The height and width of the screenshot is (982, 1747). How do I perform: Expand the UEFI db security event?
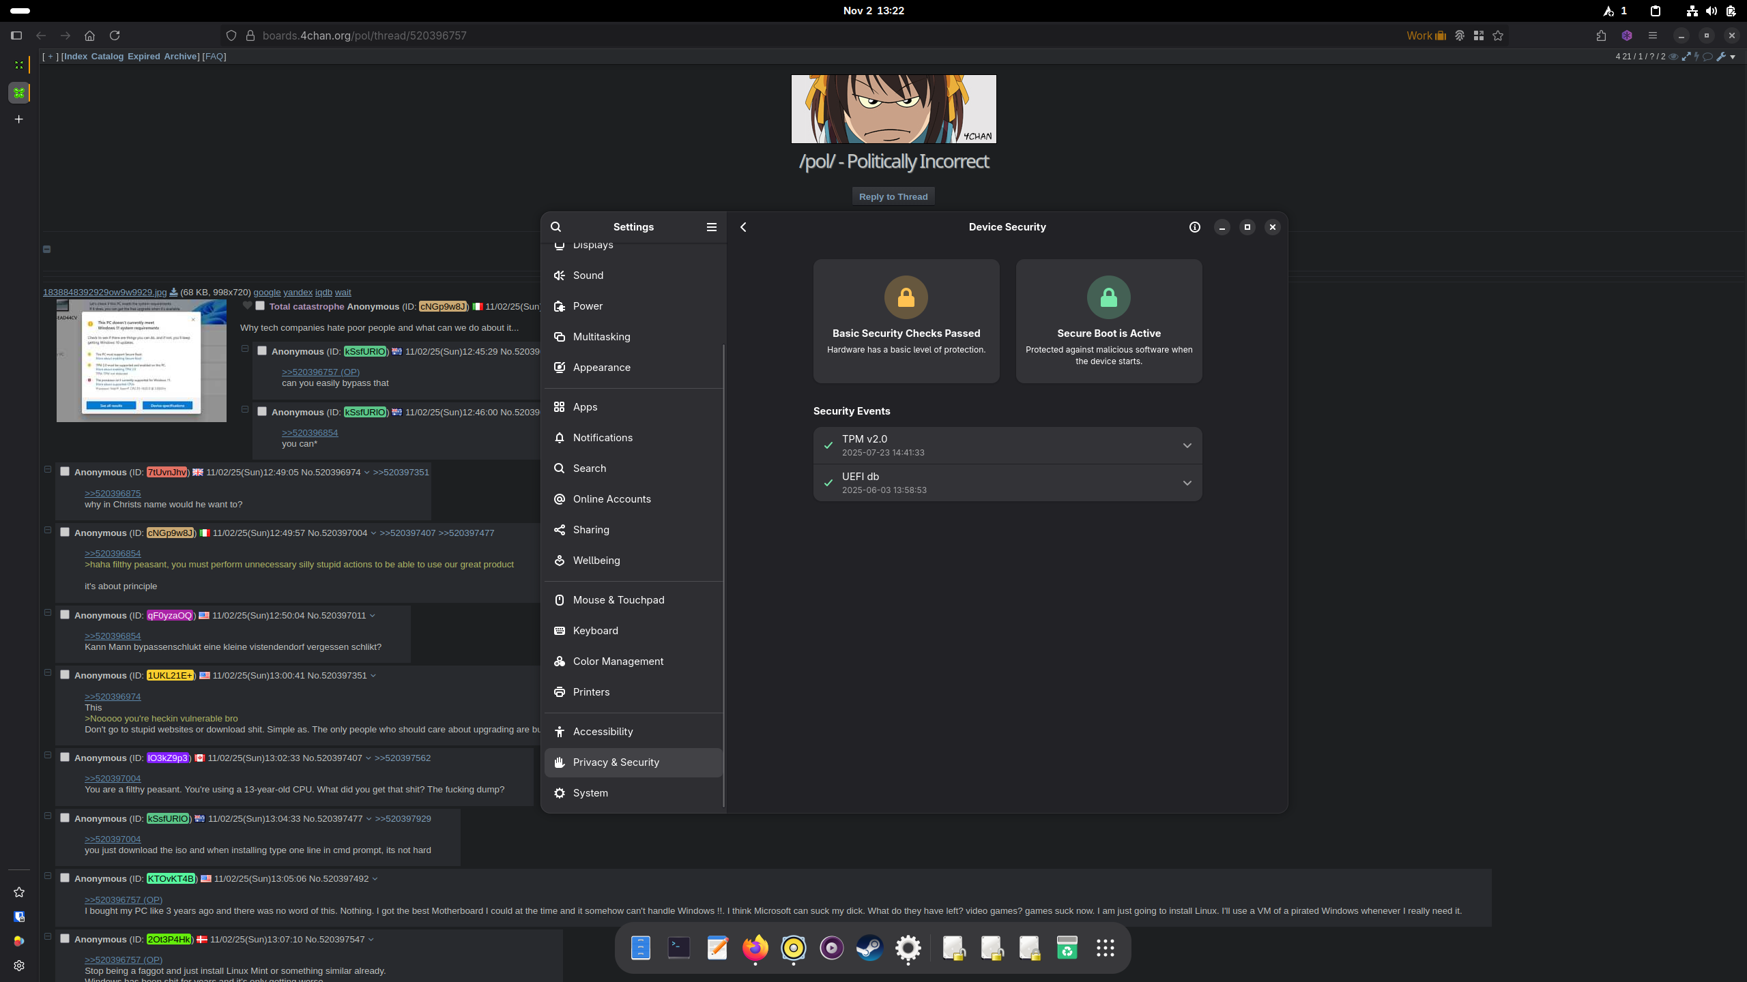[x=1187, y=483]
